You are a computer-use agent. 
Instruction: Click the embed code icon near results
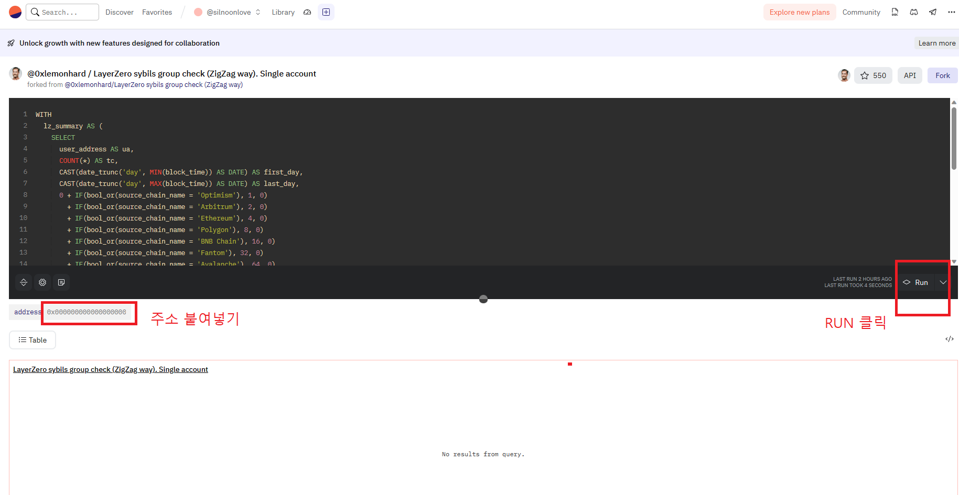[x=950, y=339]
